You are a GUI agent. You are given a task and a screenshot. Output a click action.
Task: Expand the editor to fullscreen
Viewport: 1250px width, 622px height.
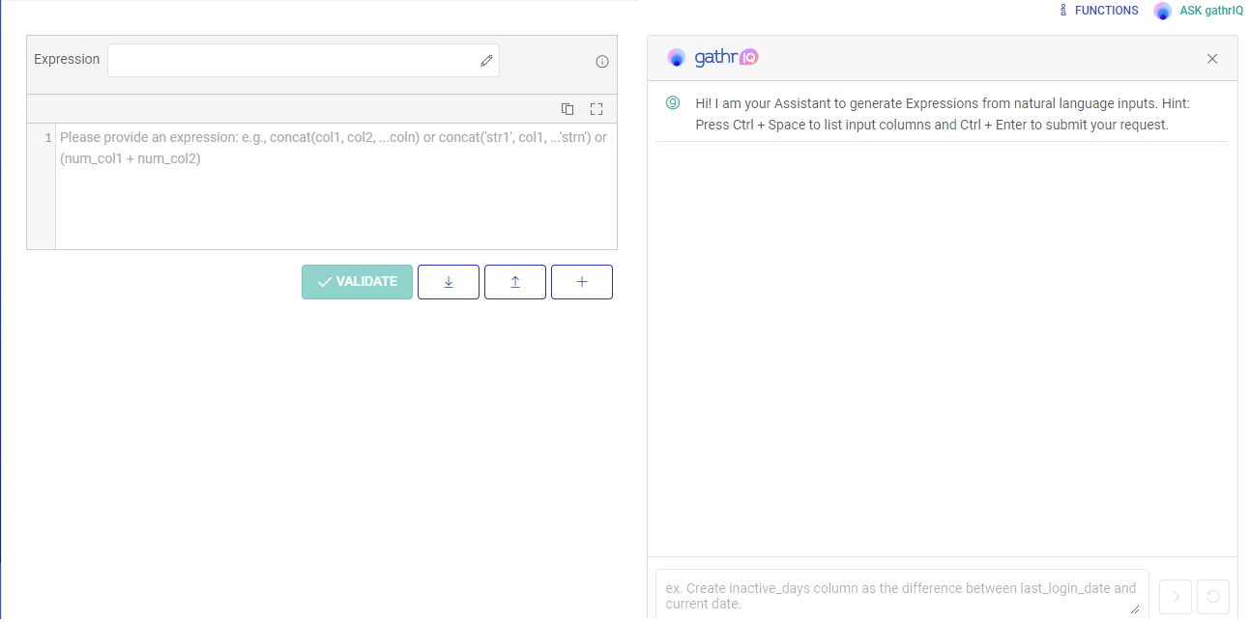596,109
